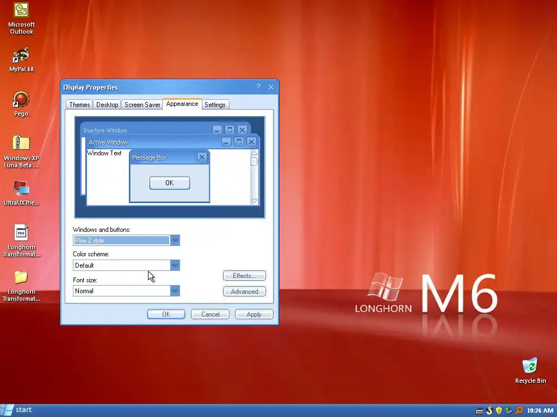
Task: Select the Windows XP Luna Beta zip file
Action: 21,152
